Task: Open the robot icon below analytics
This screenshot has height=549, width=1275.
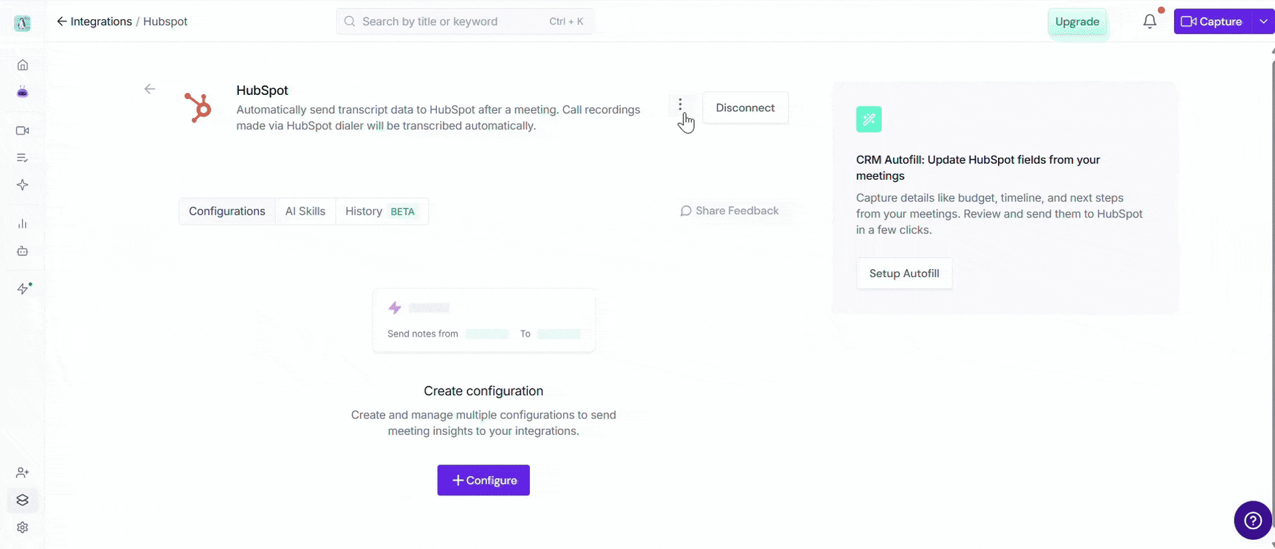Action: tap(23, 251)
